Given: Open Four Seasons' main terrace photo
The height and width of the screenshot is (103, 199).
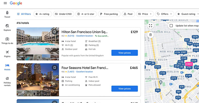Looking at the screenshot, I should coord(38,77).
